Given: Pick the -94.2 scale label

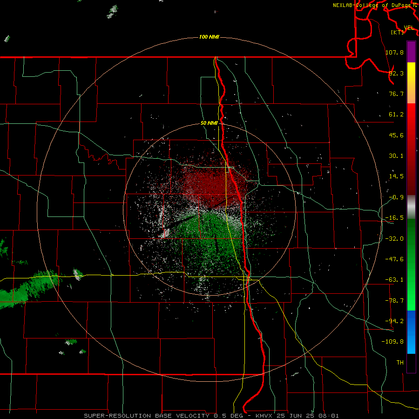Looking at the screenshot, I should coord(394,321).
